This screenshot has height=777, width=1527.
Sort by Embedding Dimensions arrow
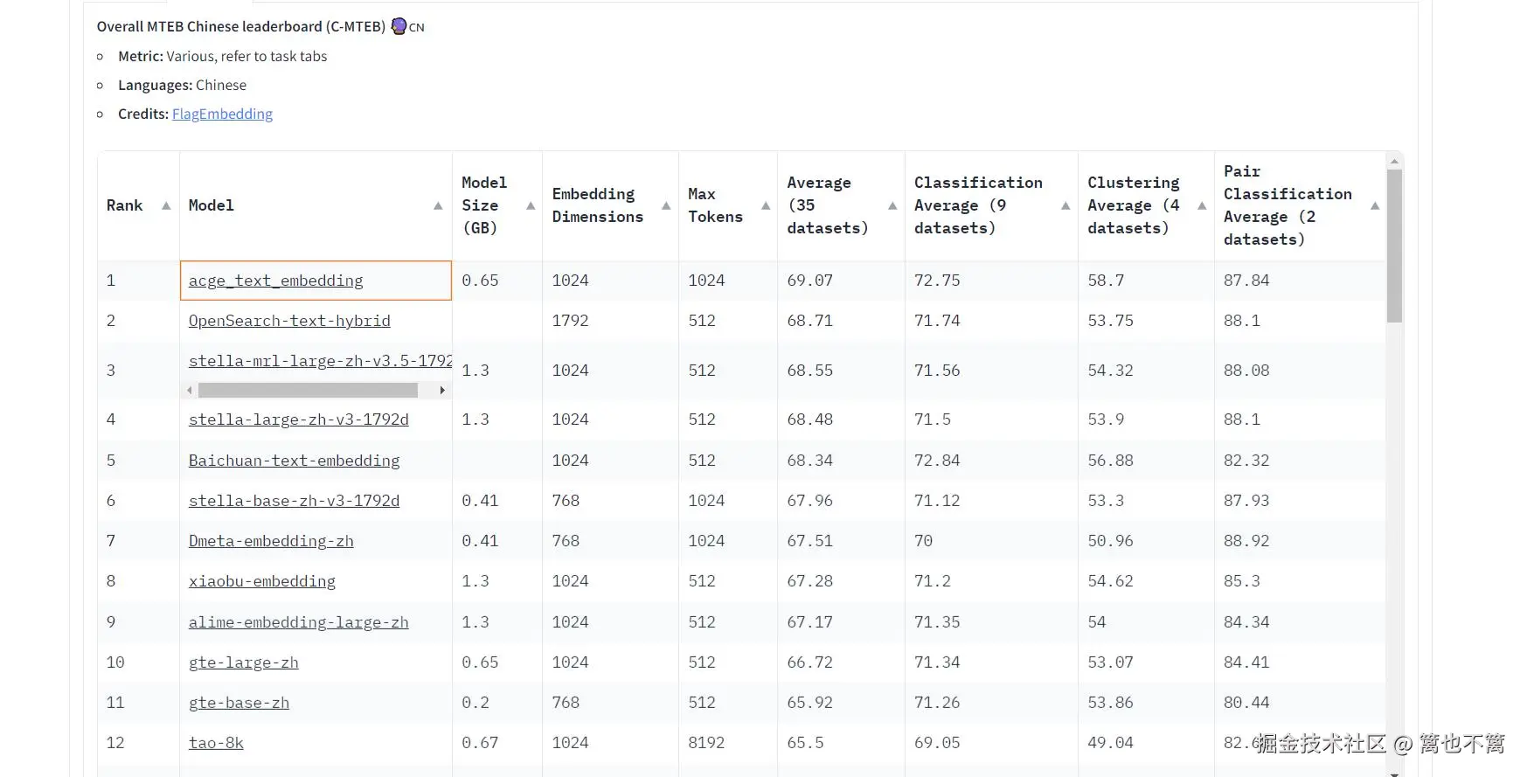[x=666, y=205]
